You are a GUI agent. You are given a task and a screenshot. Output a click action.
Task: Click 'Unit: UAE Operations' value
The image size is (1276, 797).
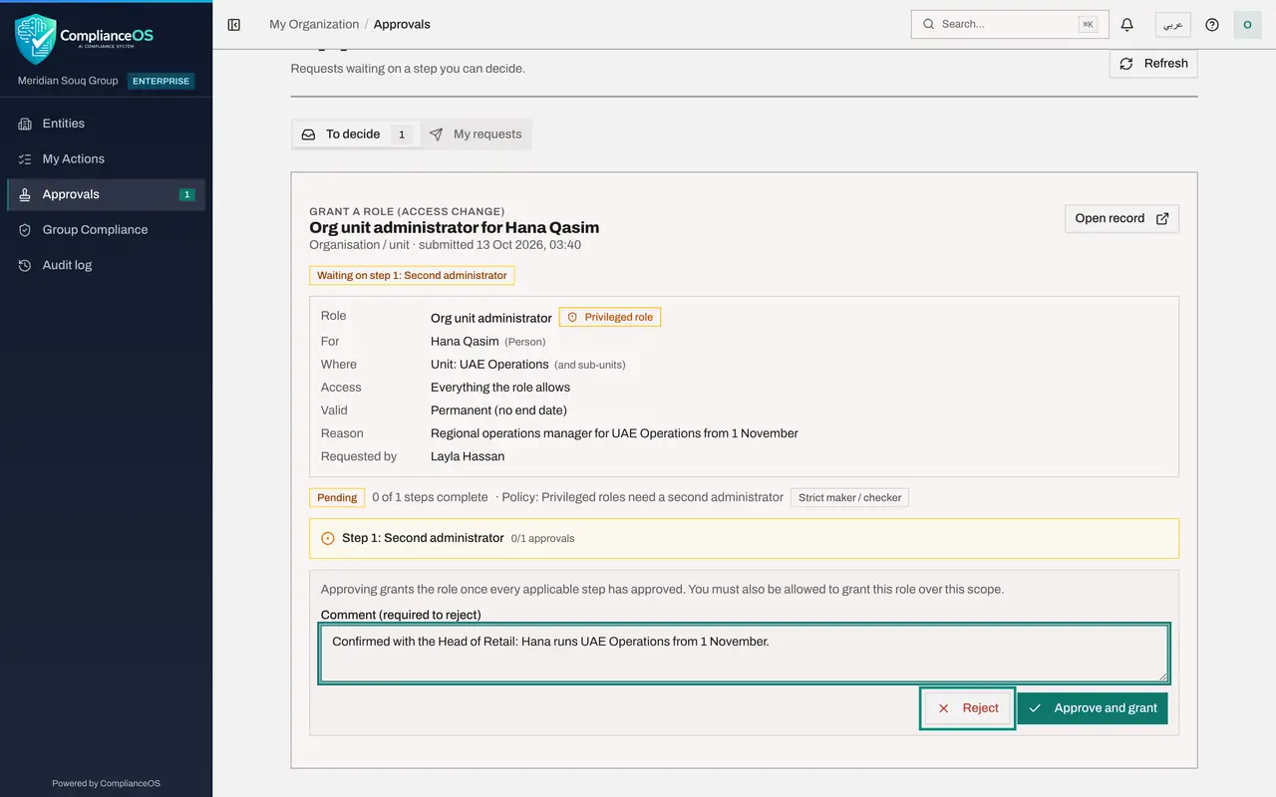489,365
